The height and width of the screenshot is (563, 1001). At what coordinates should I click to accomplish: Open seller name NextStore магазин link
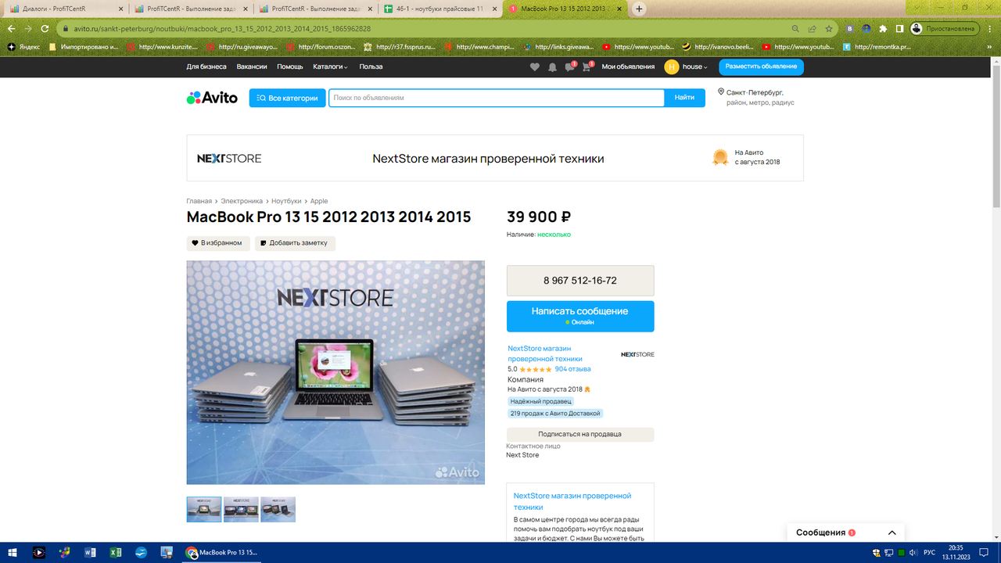pos(545,353)
